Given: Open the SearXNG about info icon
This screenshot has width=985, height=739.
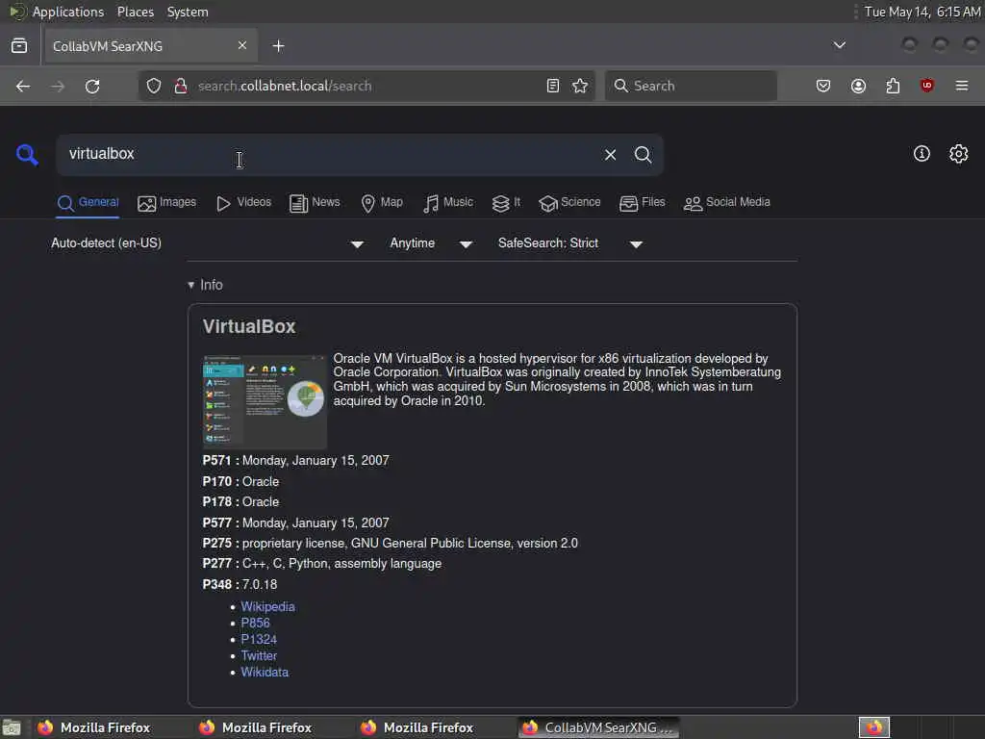Looking at the screenshot, I should (x=922, y=154).
